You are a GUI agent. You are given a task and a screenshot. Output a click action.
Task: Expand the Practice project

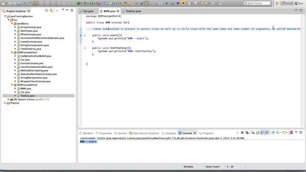[x=5, y=103]
